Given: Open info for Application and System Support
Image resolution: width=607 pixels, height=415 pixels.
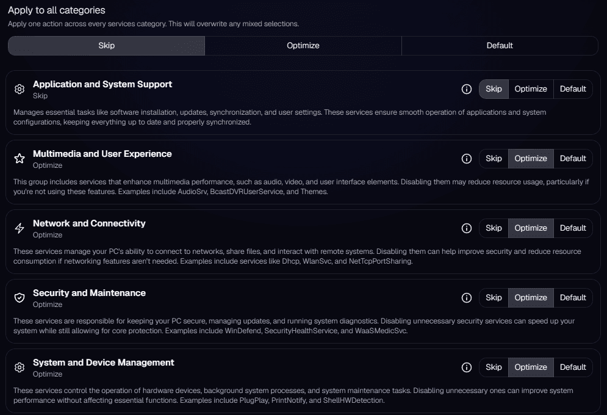Looking at the screenshot, I should click(x=467, y=89).
